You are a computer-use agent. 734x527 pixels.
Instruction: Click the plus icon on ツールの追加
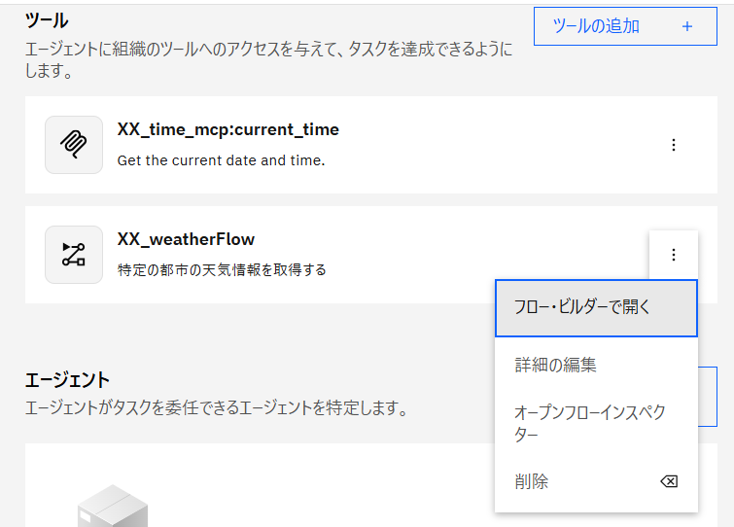[x=686, y=26]
